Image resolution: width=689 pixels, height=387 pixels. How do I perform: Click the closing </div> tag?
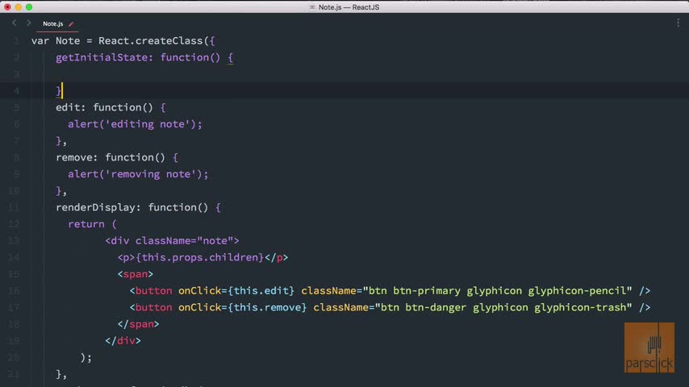coord(123,341)
